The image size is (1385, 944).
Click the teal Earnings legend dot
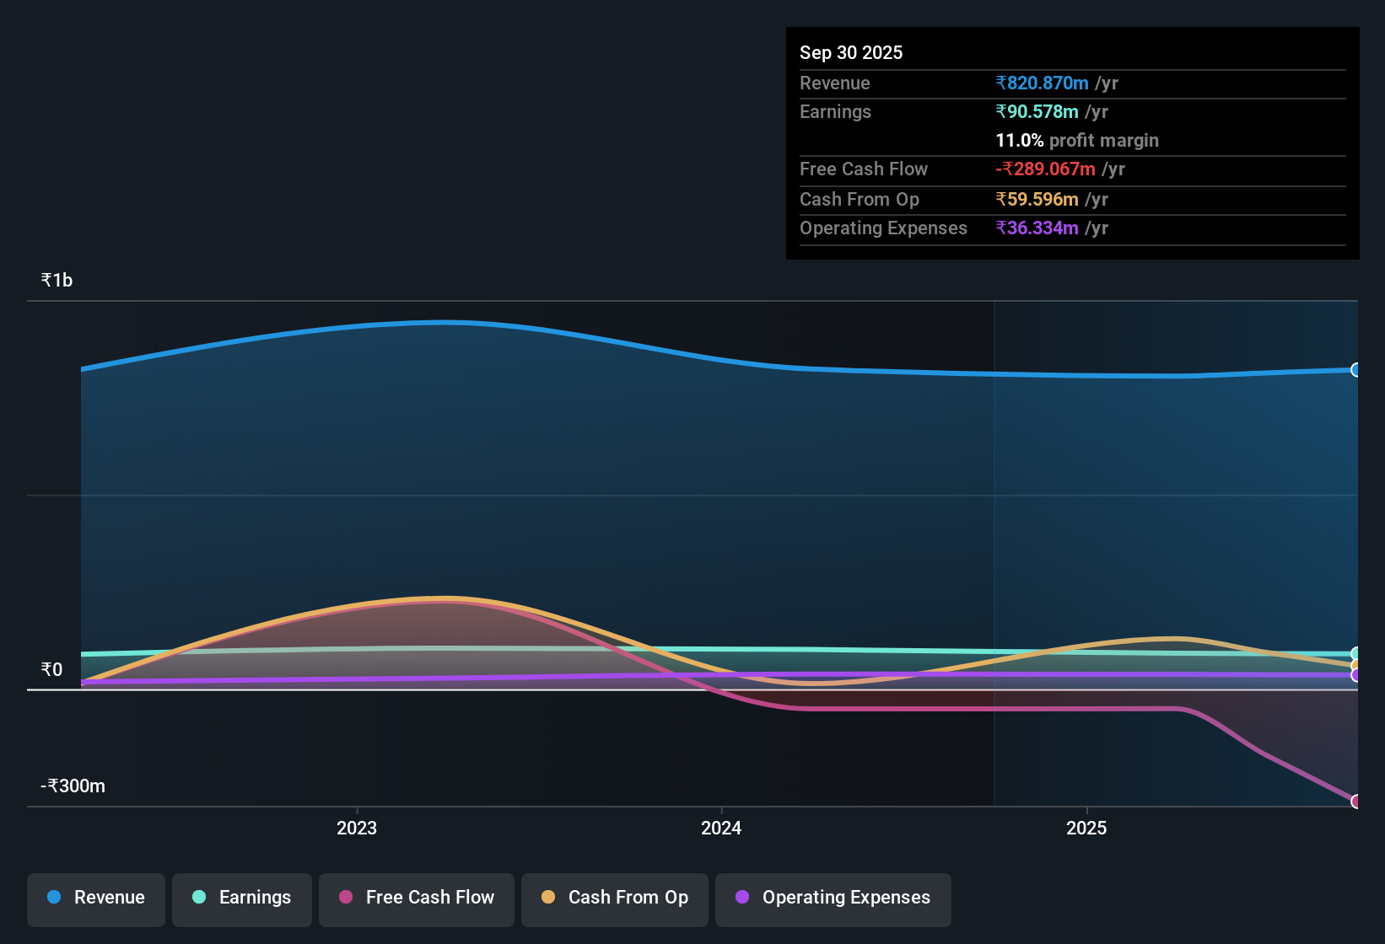(x=199, y=897)
